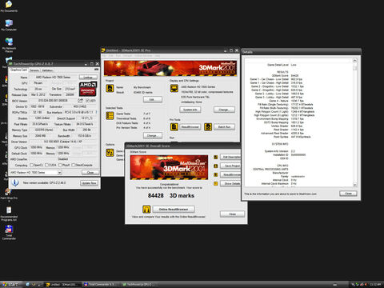
Task: Click system tray clock
Action: coord(375,285)
